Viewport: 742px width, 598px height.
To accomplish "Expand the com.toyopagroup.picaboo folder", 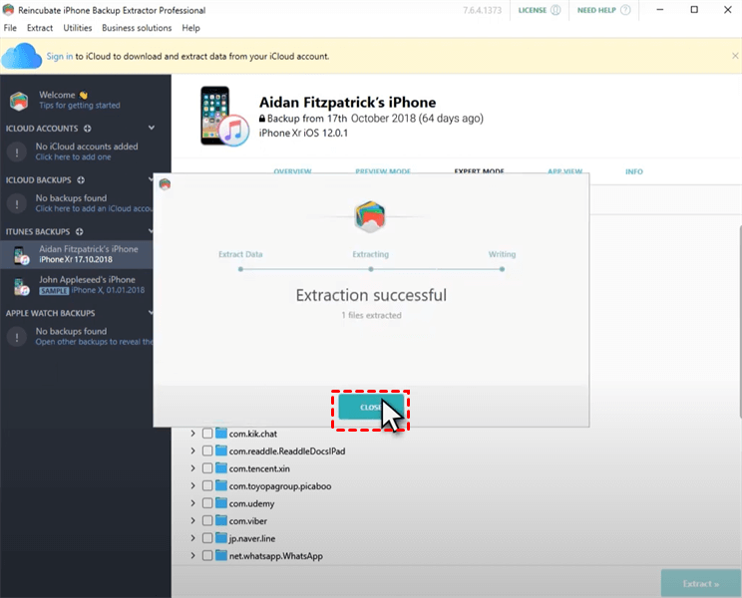I will point(193,485).
